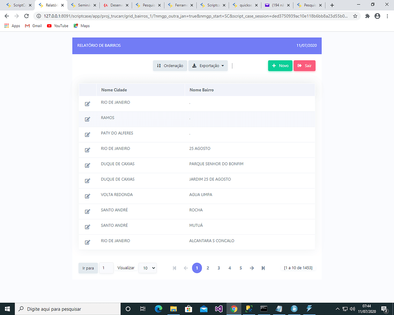Open page 3 of the results
This screenshot has width=394, height=315.
coord(219,268)
